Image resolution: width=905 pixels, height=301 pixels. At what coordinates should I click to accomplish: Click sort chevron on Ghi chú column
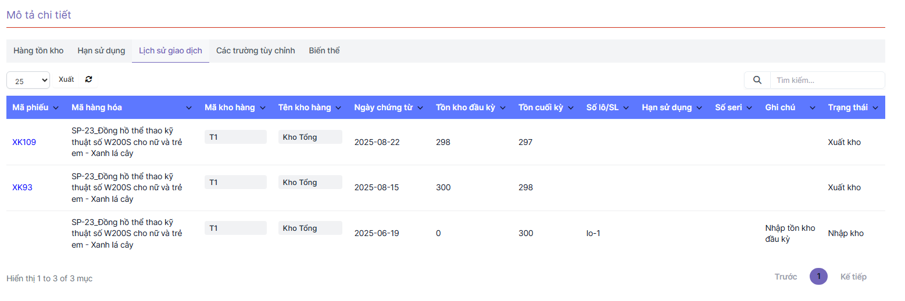[x=813, y=108]
